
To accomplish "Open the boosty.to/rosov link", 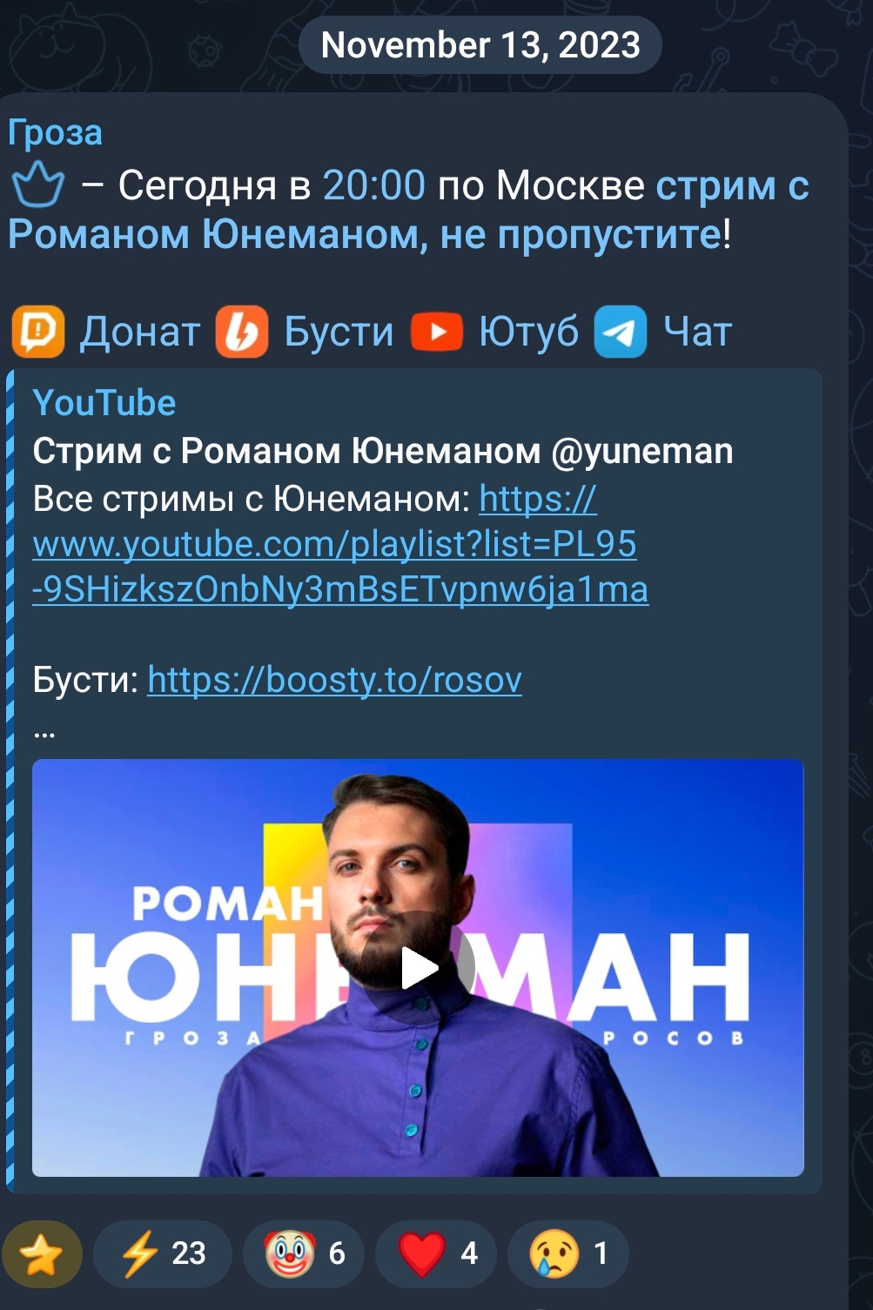I will pos(335,680).
